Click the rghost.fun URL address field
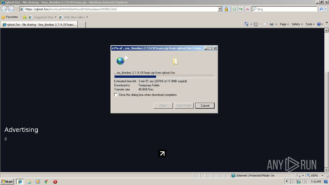The height and width of the screenshot is (185, 329). click(119, 9)
